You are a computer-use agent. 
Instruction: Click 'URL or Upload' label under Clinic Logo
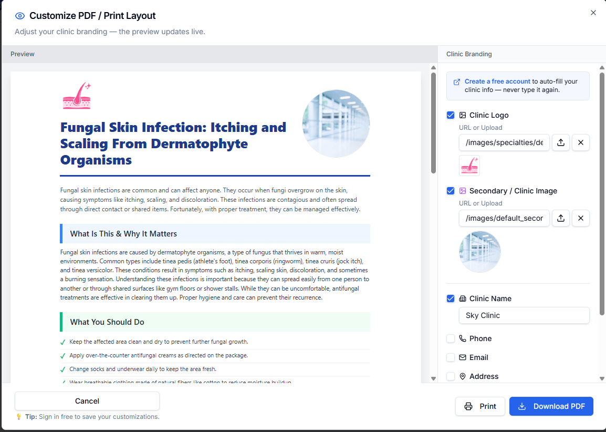tap(480, 128)
